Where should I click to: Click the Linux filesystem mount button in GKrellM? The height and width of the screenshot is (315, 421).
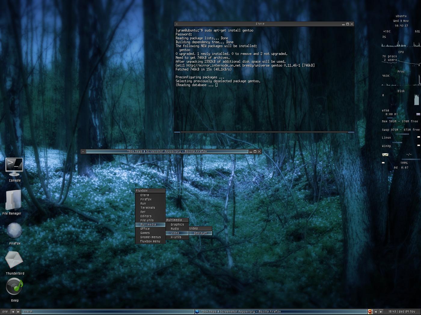419,137
